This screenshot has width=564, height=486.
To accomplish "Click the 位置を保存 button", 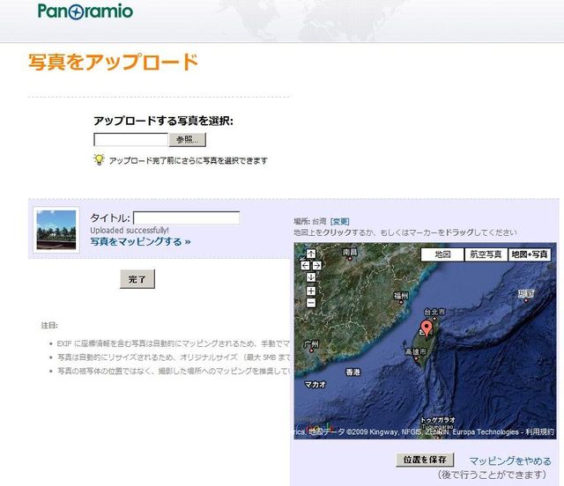I will [x=425, y=460].
